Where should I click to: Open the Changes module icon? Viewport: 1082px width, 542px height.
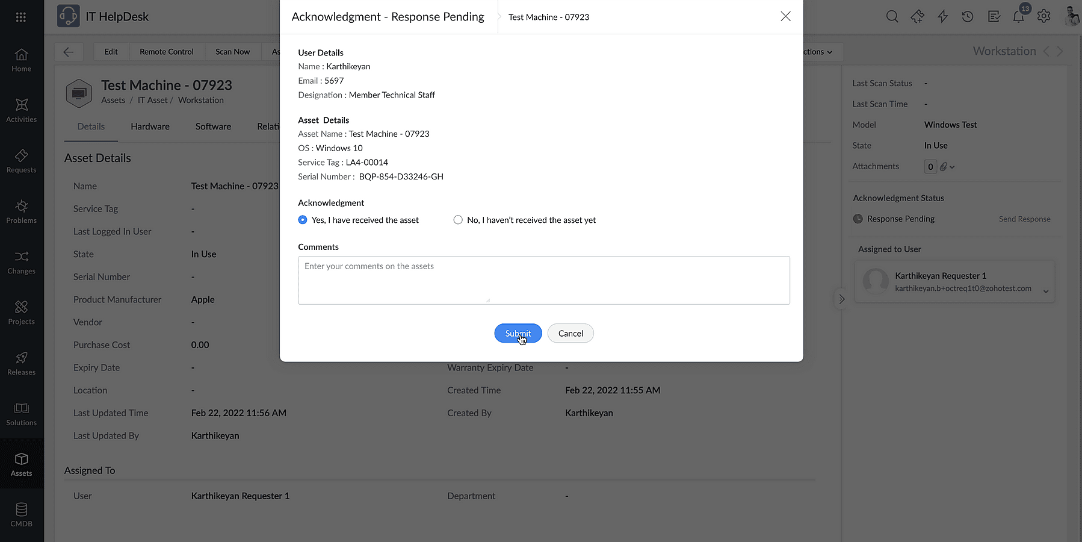pyautogui.click(x=21, y=262)
